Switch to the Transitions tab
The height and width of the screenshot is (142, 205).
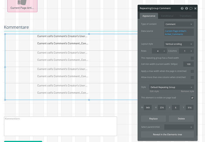point(185,16)
